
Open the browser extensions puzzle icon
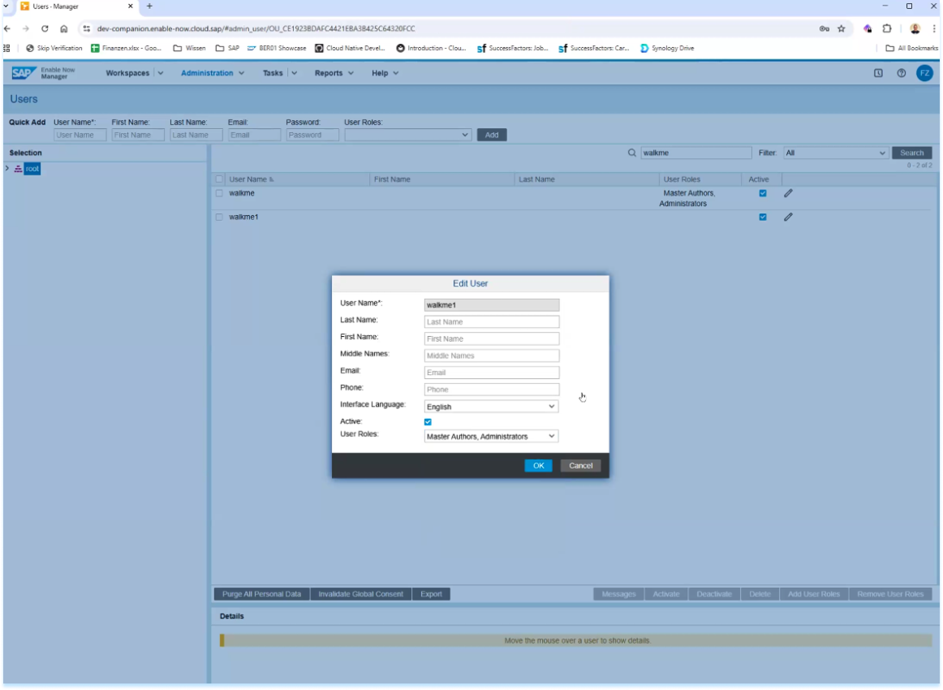pyautogui.click(x=888, y=28)
